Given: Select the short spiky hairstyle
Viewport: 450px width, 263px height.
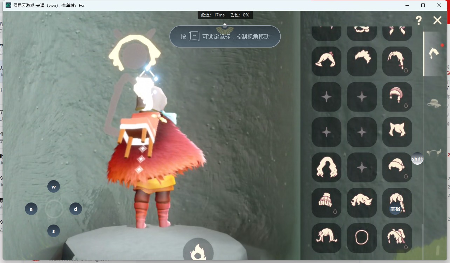Looking at the screenshot, I should (362, 61).
